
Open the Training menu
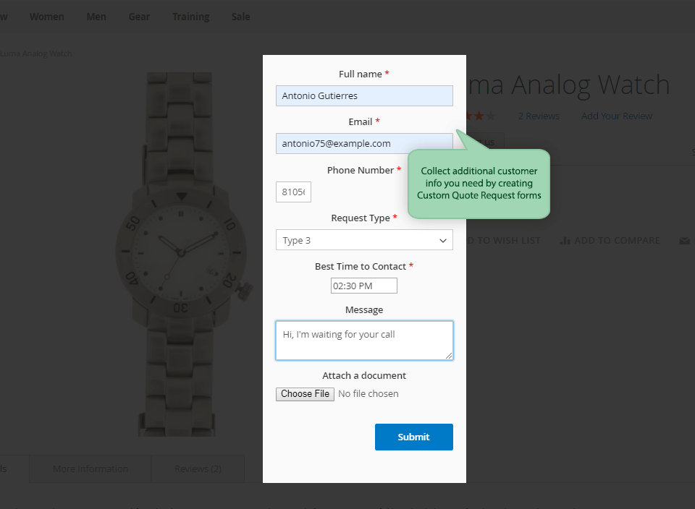[190, 17]
